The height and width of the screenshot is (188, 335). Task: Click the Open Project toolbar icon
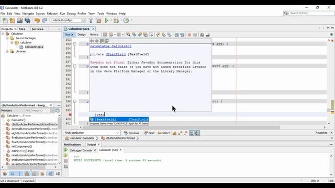(20, 20)
